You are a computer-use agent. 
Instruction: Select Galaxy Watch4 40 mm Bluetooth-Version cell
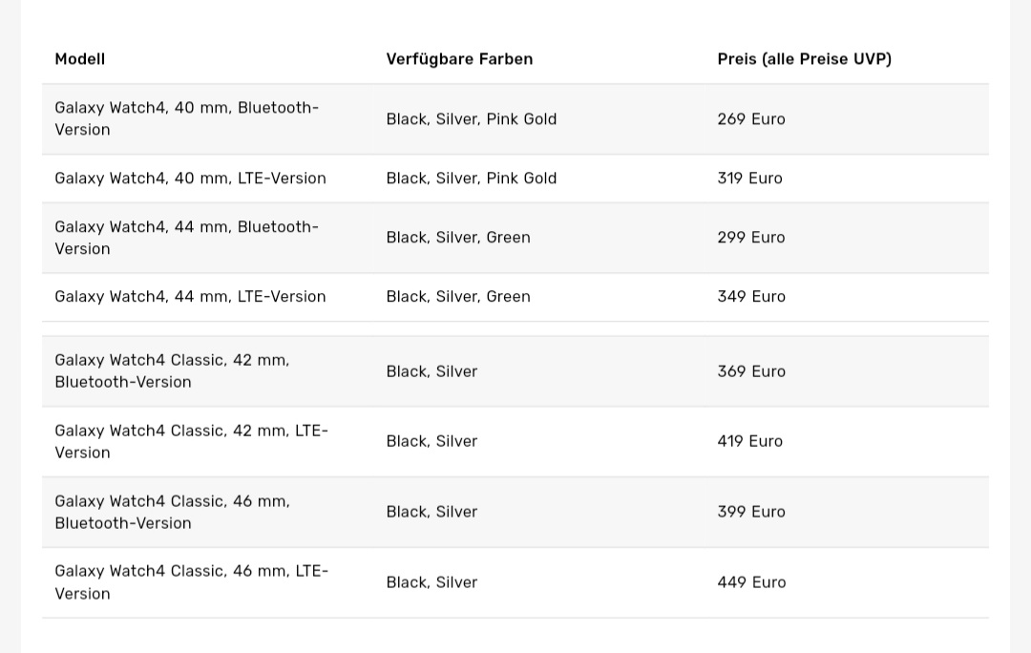tap(187, 119)
